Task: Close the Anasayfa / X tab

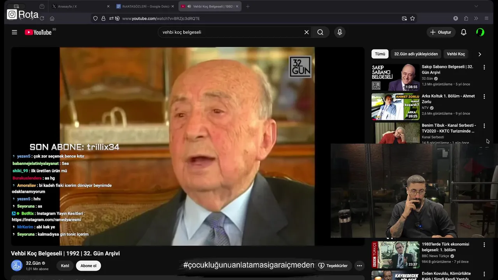Action: pos(108,7)
